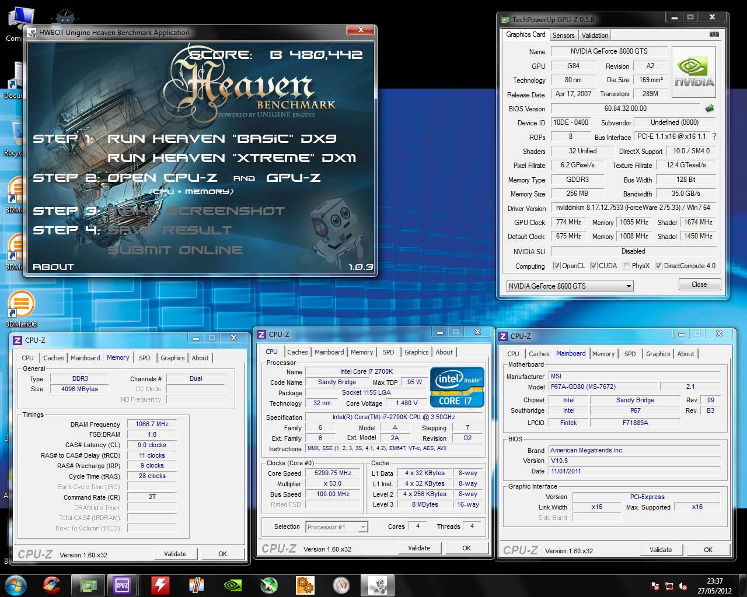Click the HWBOT Heaven robot taskbar icon
The image size is (747, 597).
[378, 585]
